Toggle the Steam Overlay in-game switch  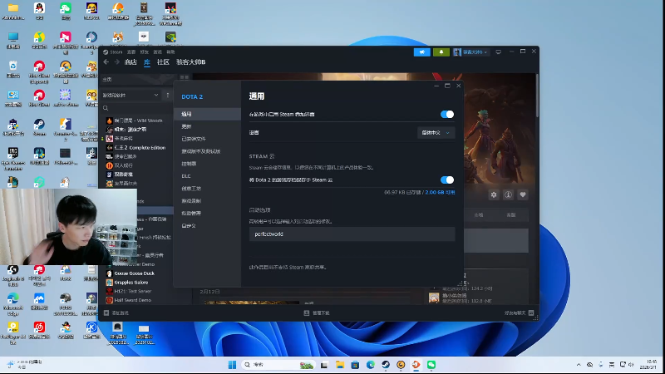[447, 114]
